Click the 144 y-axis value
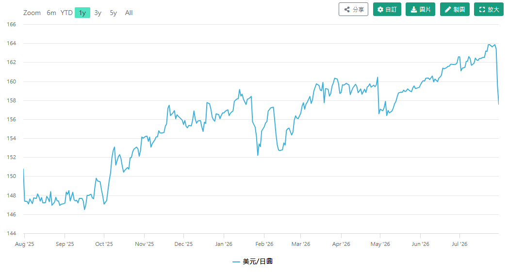508x275 pixels. click(11, 234)
